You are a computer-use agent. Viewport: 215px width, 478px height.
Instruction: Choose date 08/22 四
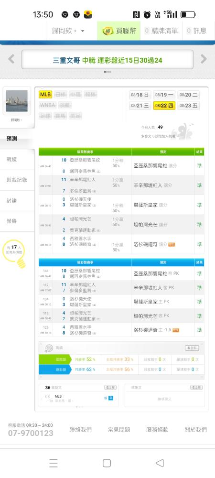click(x=164, y=106)
